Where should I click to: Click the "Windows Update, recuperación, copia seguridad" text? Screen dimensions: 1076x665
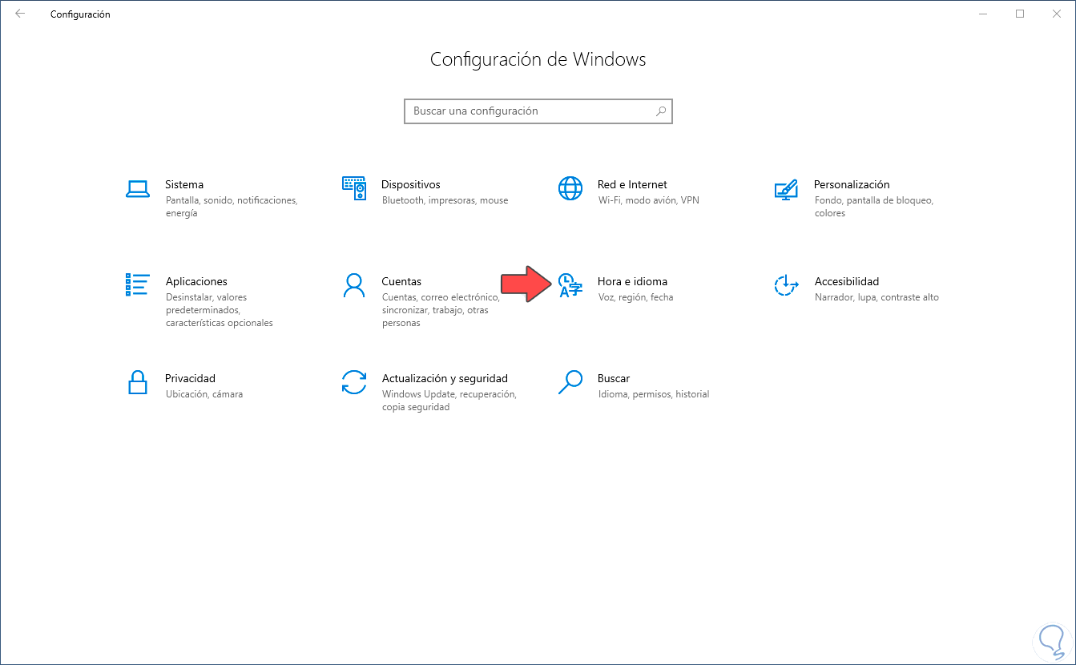point(449,401)
